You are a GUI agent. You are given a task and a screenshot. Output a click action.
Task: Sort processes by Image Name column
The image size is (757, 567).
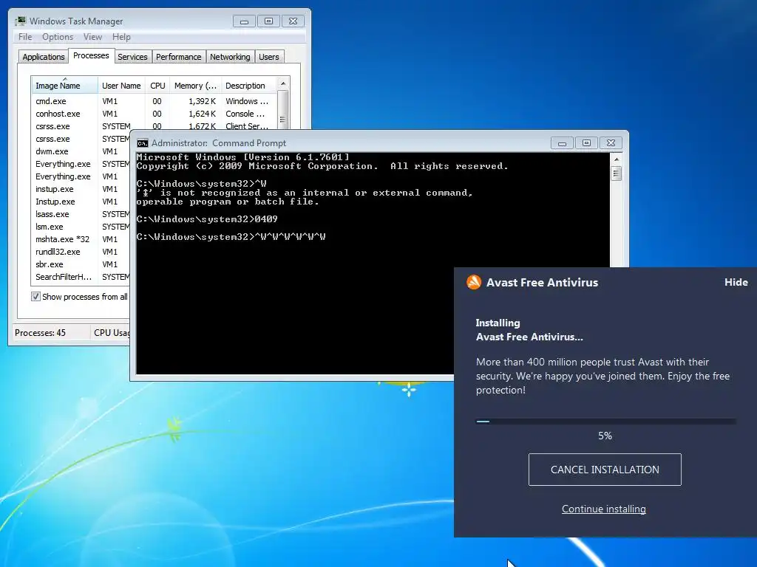64,86
